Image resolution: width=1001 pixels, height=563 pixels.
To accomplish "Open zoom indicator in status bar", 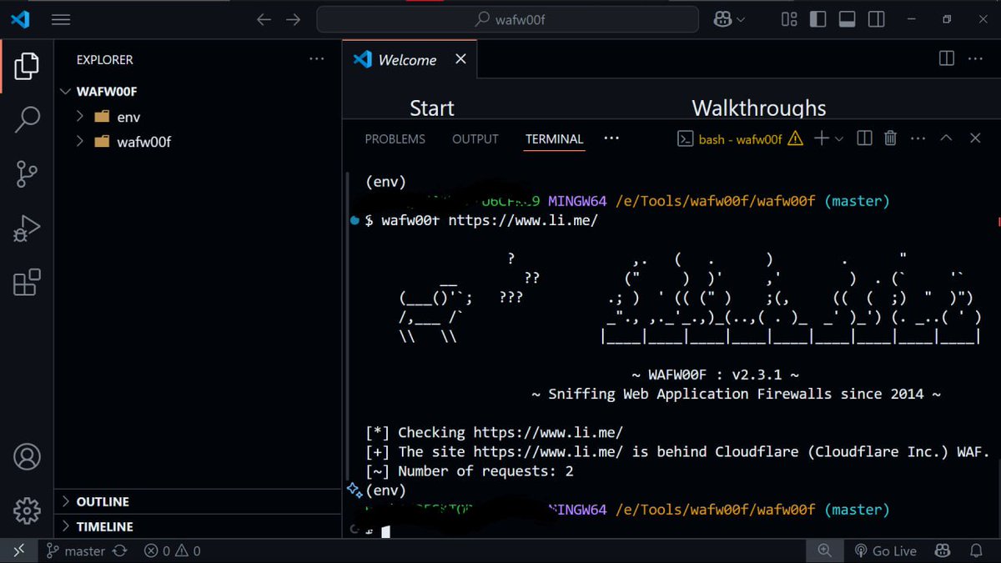I will [824, 550].
